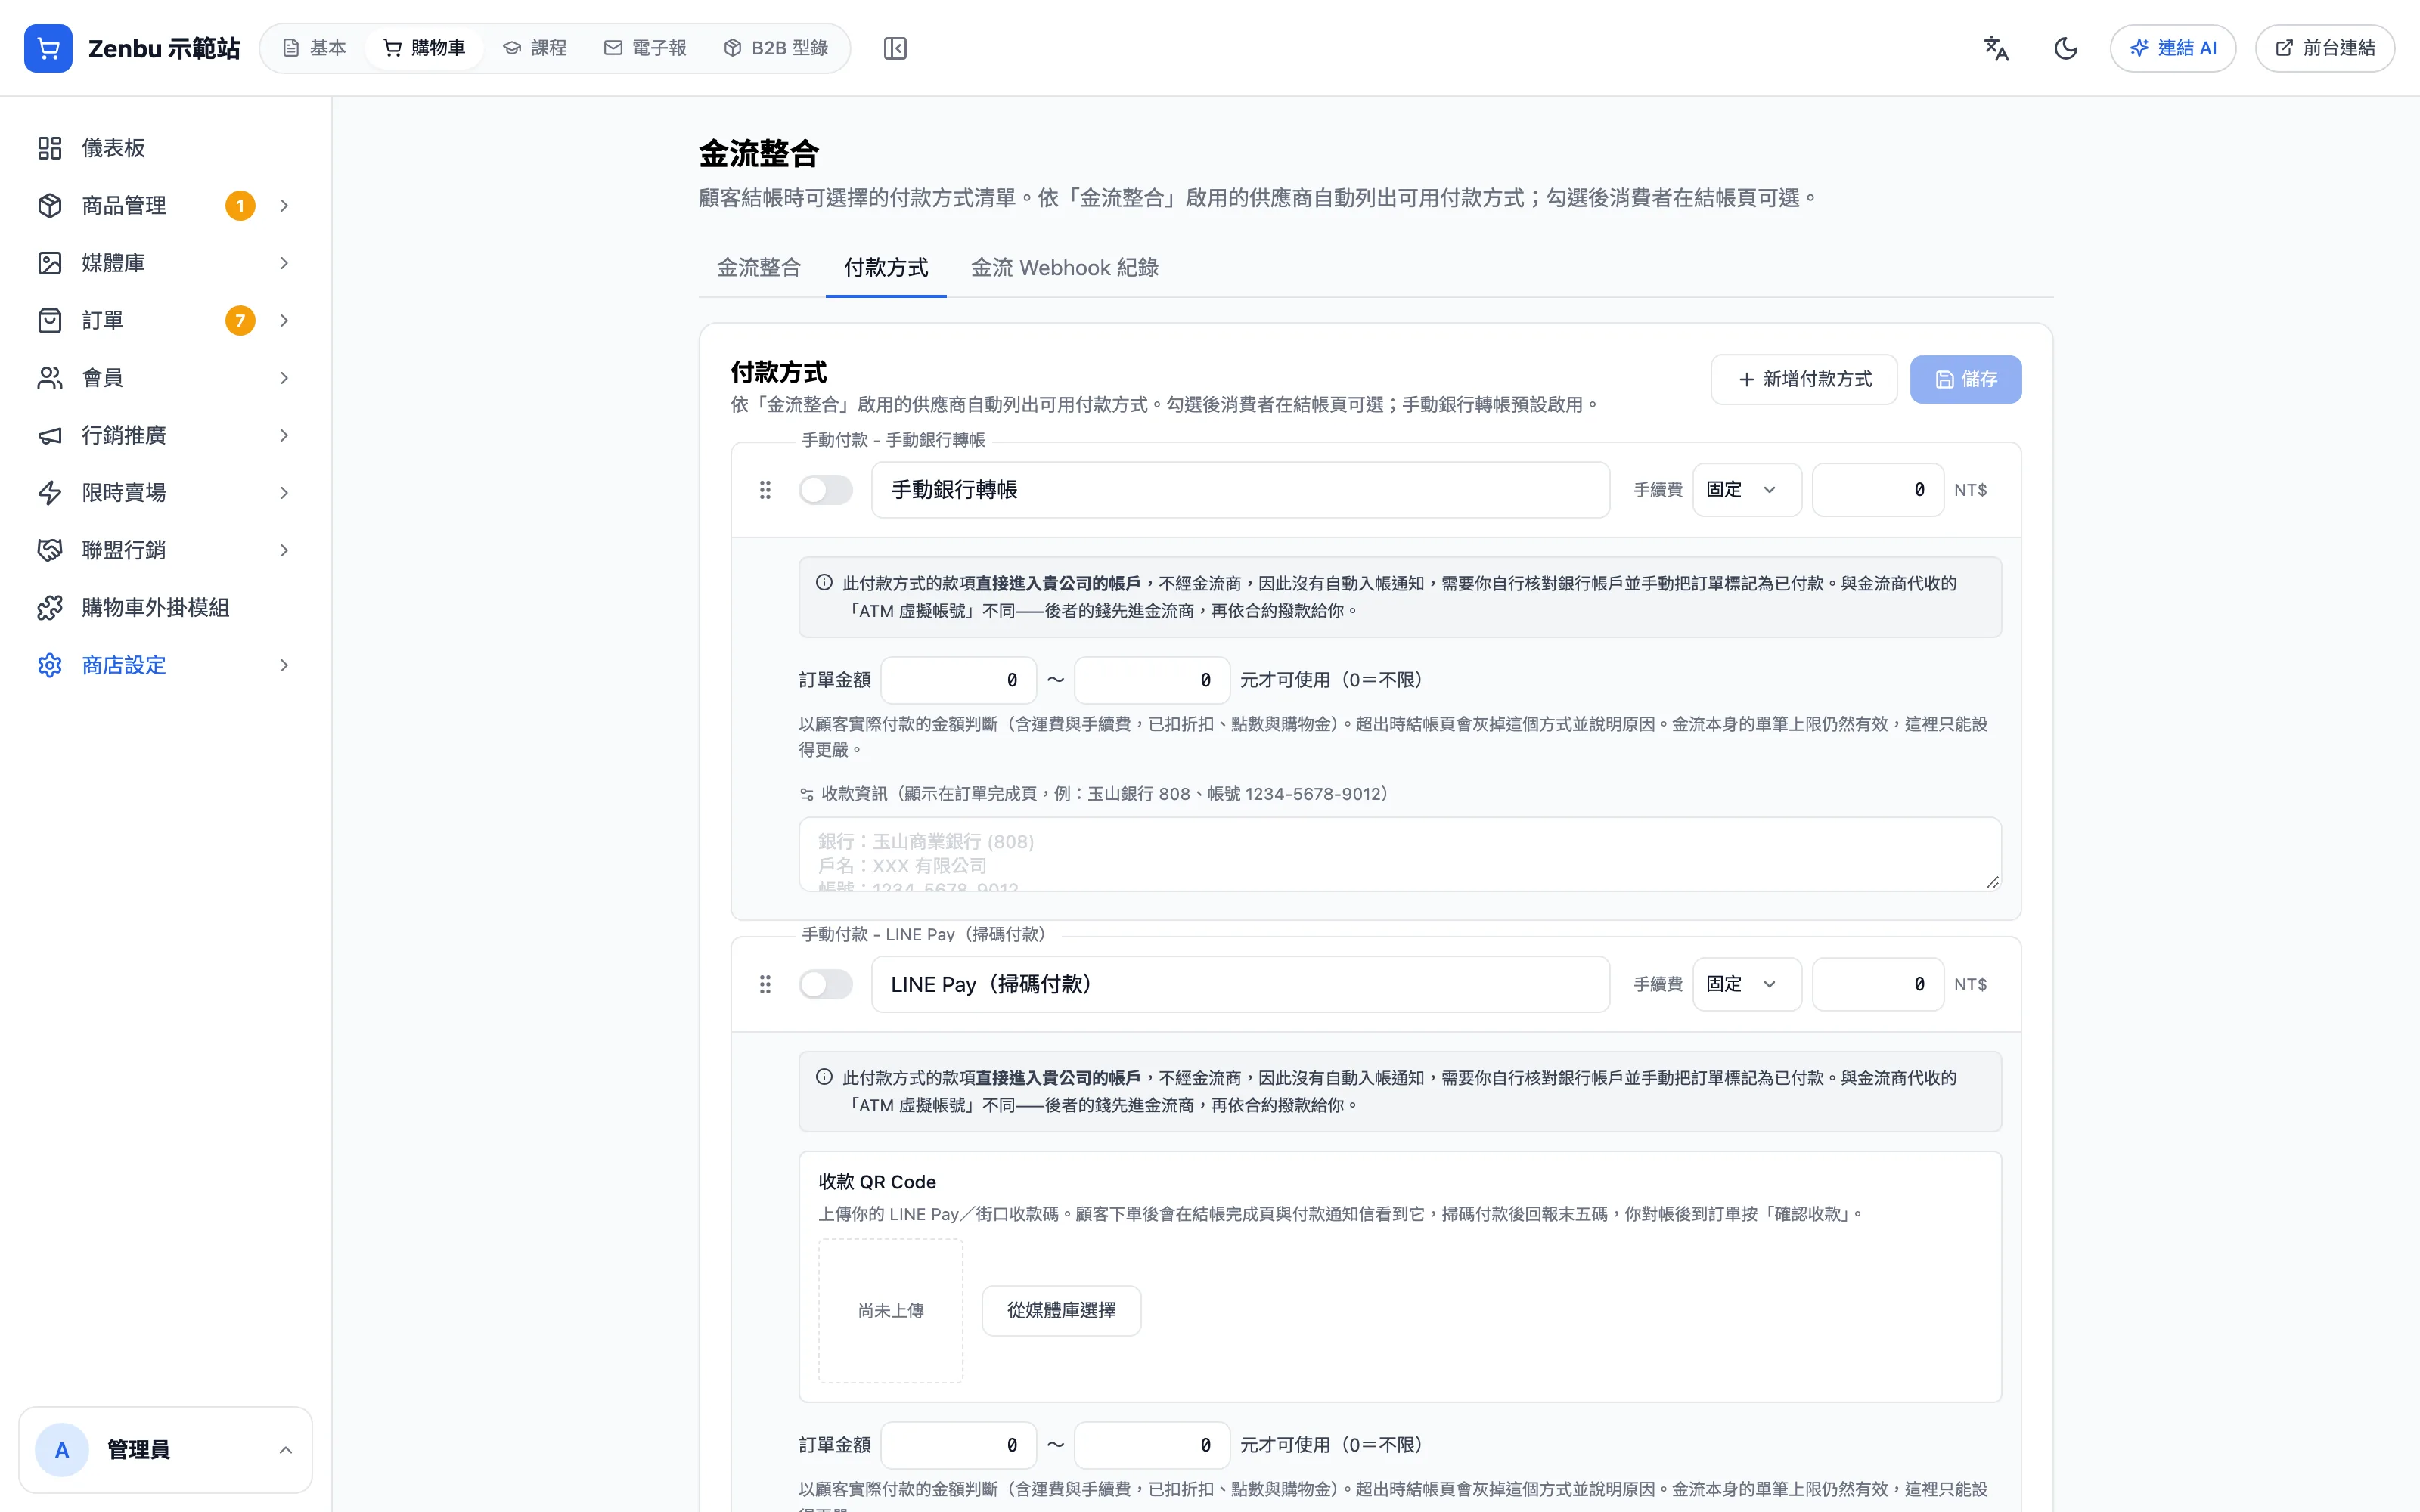Click the 限時賣場 lightning bolt icon

point(50,493)
